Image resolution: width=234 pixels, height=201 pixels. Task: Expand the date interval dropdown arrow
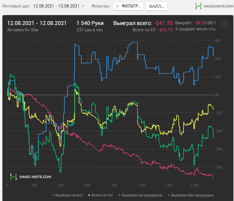[83, 6]
